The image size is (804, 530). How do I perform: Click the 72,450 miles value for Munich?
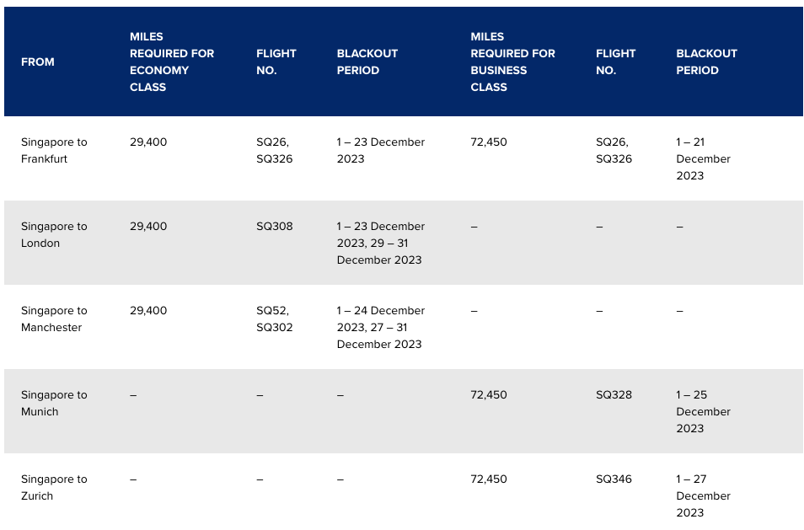(x=489, y=394)
